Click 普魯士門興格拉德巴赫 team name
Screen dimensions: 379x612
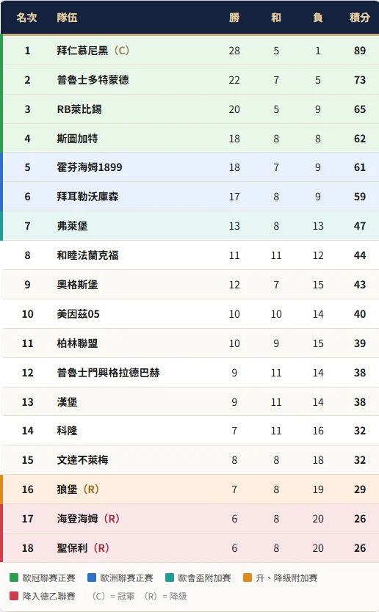(108, 372)
